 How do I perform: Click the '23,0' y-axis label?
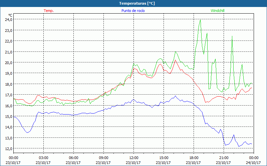coord(9,30)
